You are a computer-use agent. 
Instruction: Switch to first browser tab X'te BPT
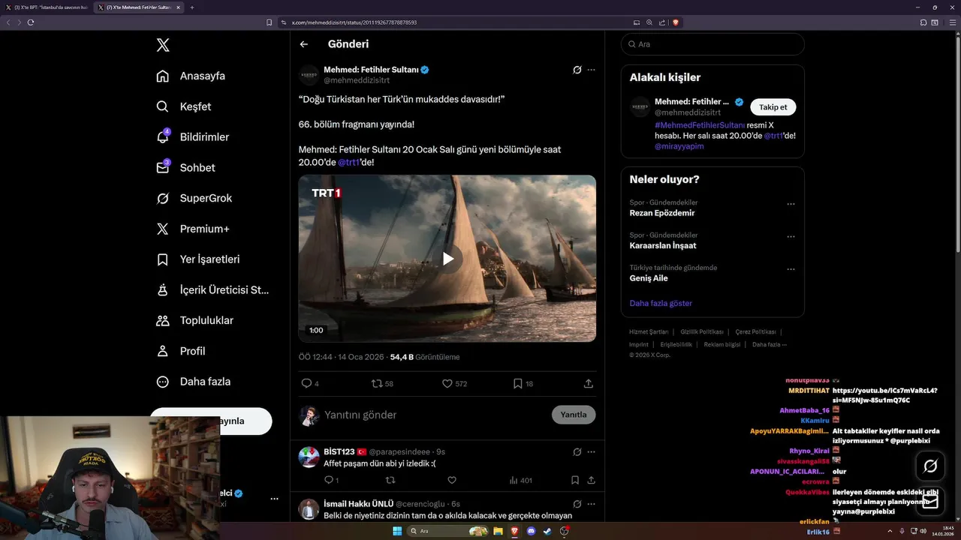[47, 7]
